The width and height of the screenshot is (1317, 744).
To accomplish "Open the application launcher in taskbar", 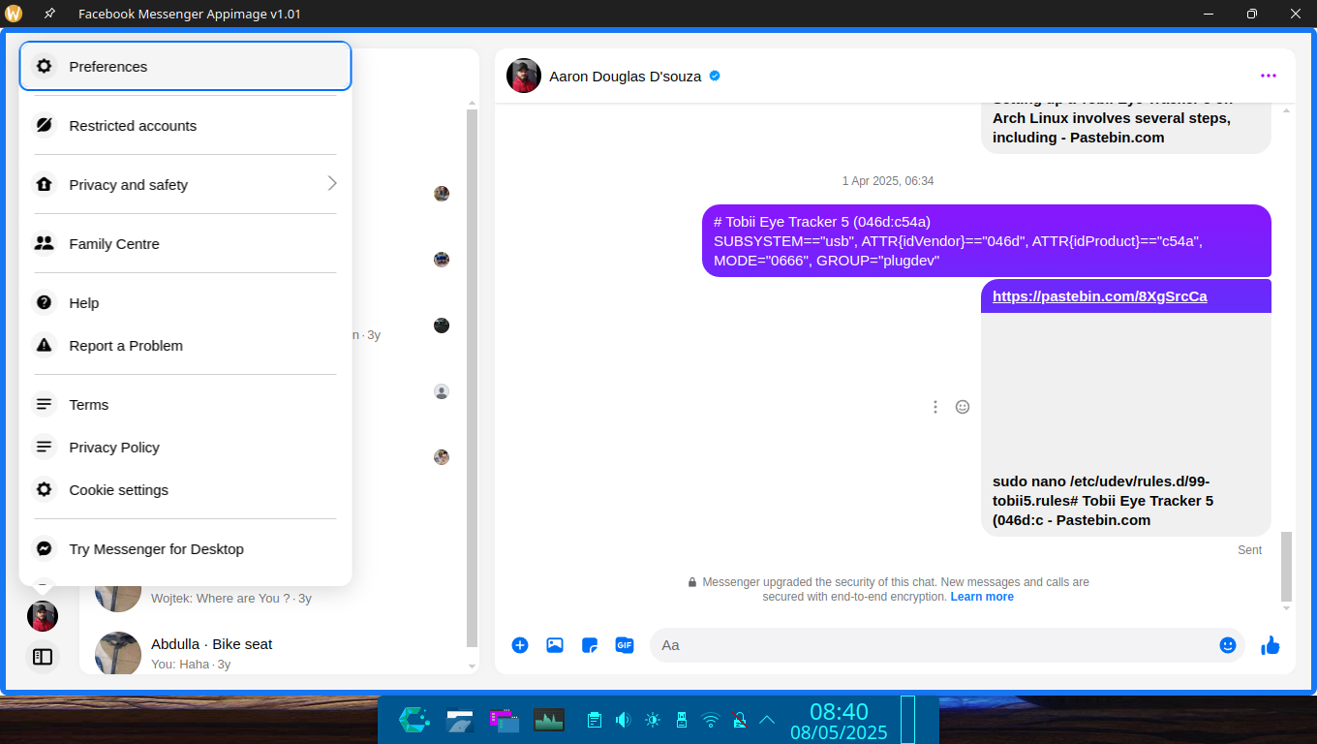I will (413, 720).
